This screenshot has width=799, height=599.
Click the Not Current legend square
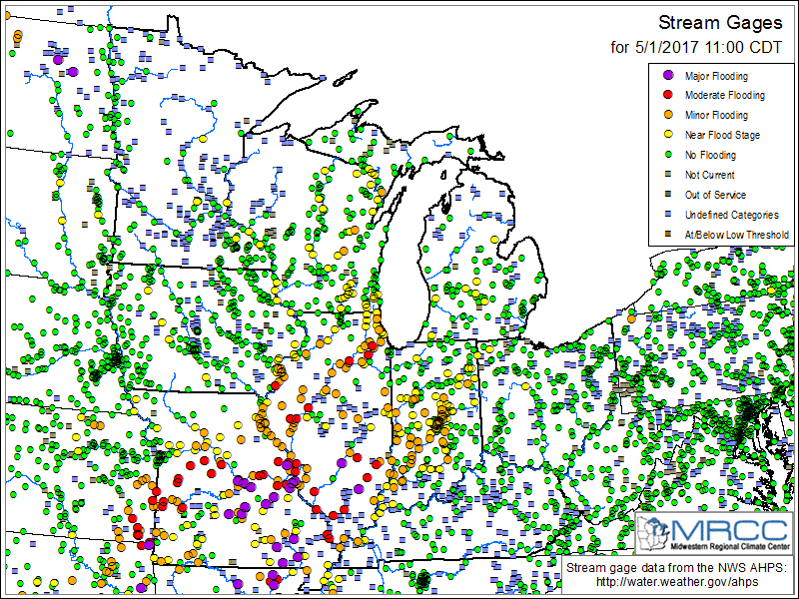pos(668,174)
